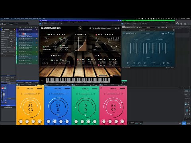The width and height of the screenshot is (191, 143).
Task: Toggle the DRIVE LED in Shape section
Action: (51, 60)
